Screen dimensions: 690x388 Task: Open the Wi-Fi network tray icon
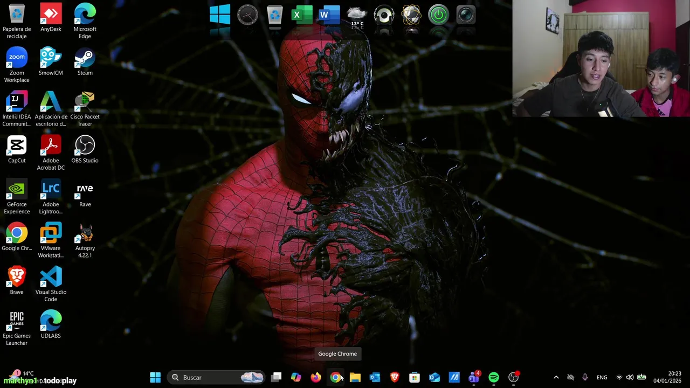click(619, 377)
